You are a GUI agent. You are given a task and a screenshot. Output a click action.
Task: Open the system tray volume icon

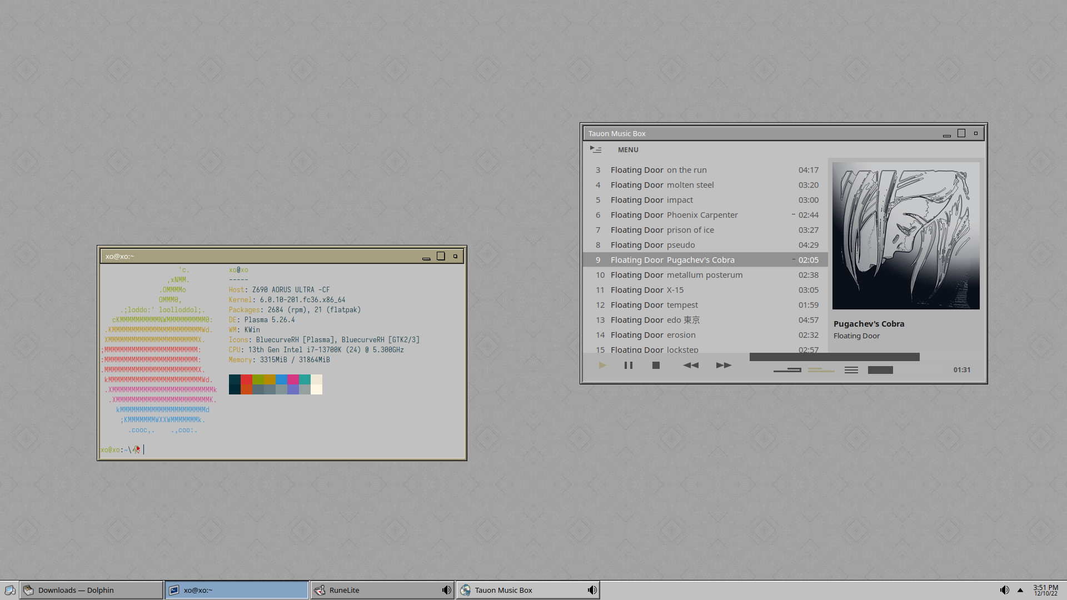[x=1004, y=590]
